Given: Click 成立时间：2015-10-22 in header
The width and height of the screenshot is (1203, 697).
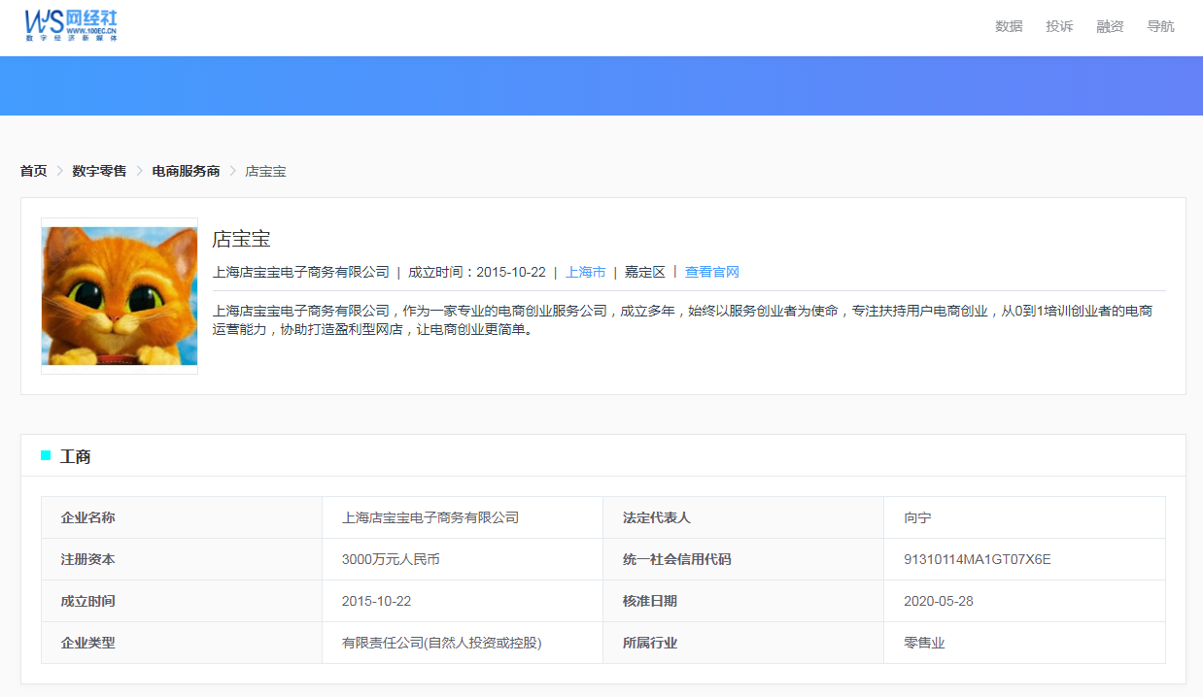Looking at the screenshot, I should tap(477, 272).
